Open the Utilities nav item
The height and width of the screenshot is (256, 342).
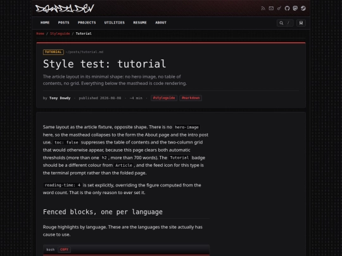(115, 23)
